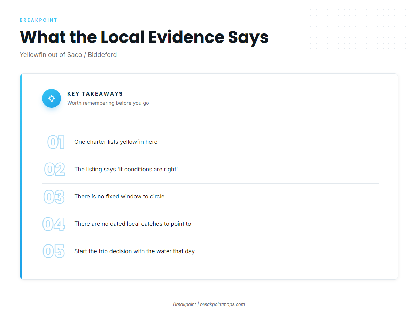
Task: Click the outlined number 04
Action: (x=54, y=224)
